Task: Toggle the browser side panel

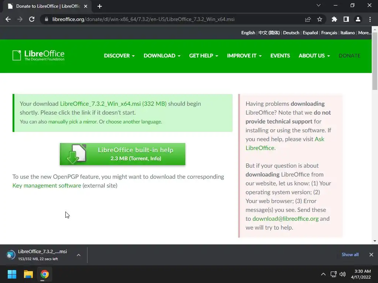Action: tap(346, 19)
